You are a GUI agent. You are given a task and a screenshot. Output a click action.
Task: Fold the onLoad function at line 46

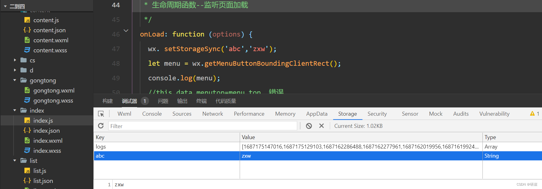[126, 31]
